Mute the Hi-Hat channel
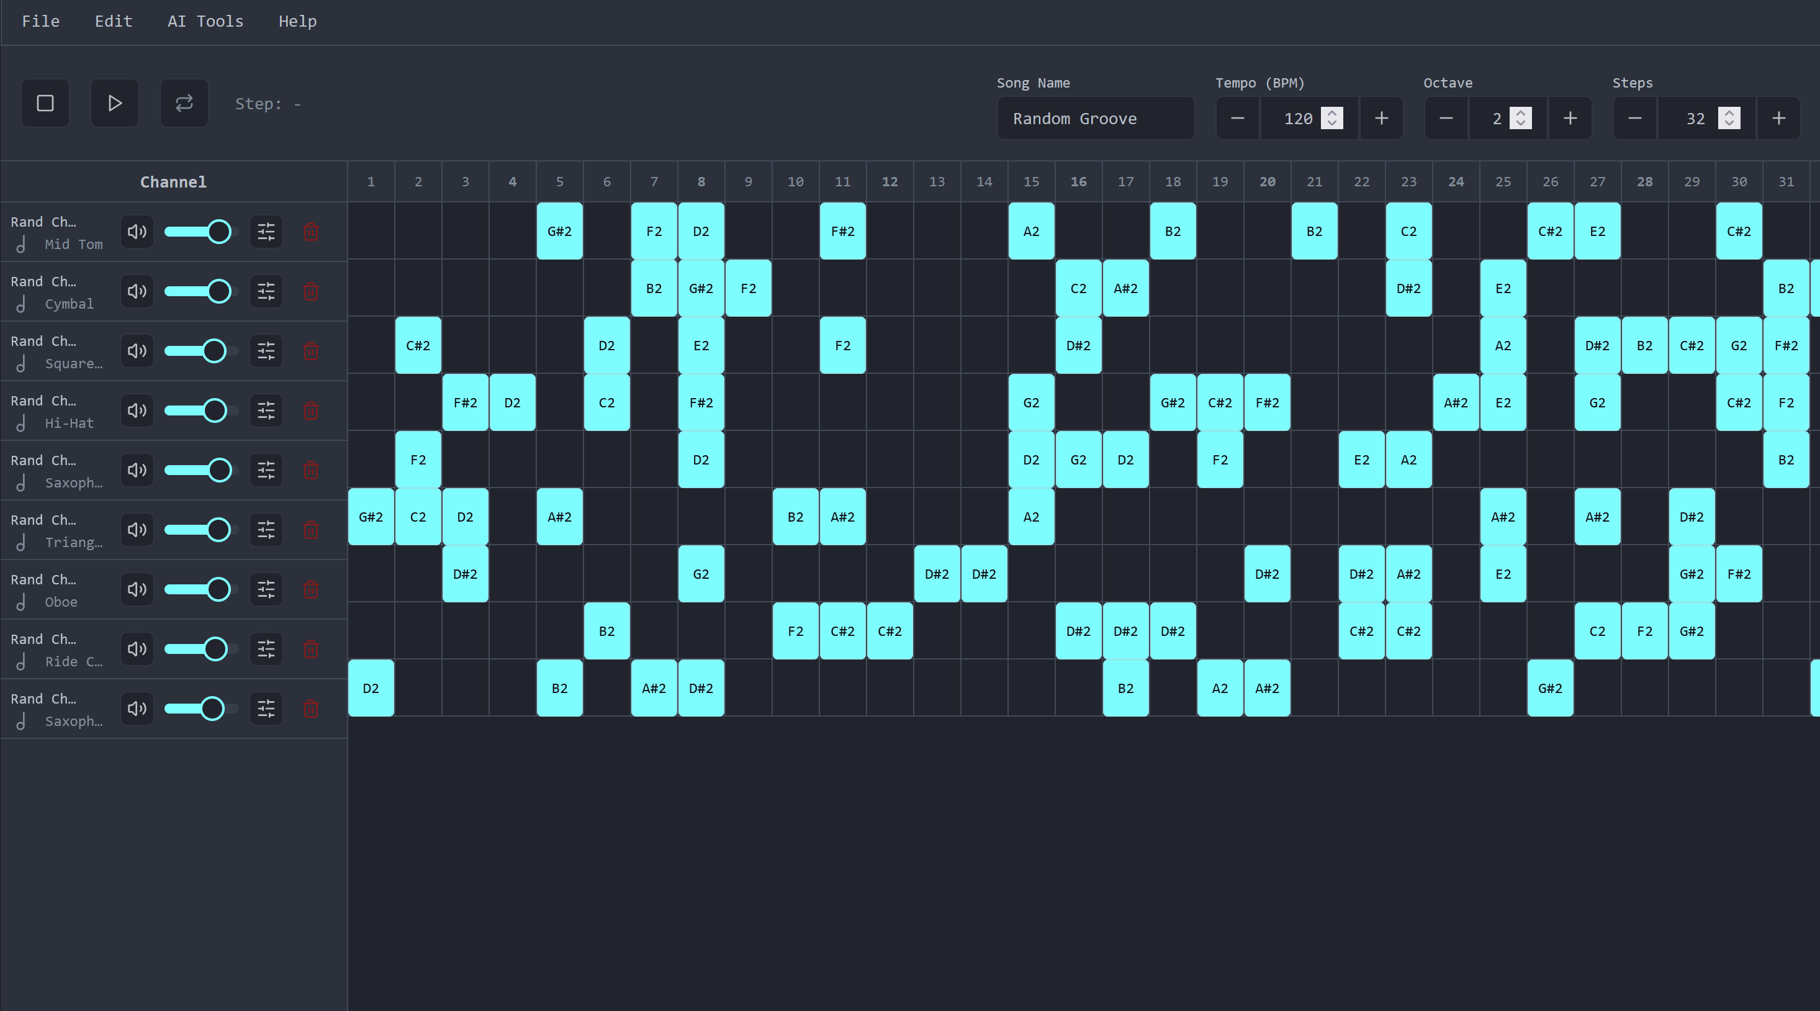 tap(137, 410)
